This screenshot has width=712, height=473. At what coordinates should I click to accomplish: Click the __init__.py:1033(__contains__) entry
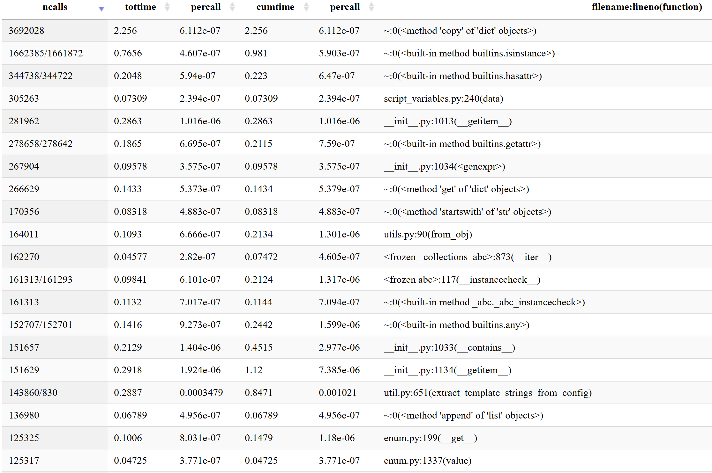click(x=449, y=347)
